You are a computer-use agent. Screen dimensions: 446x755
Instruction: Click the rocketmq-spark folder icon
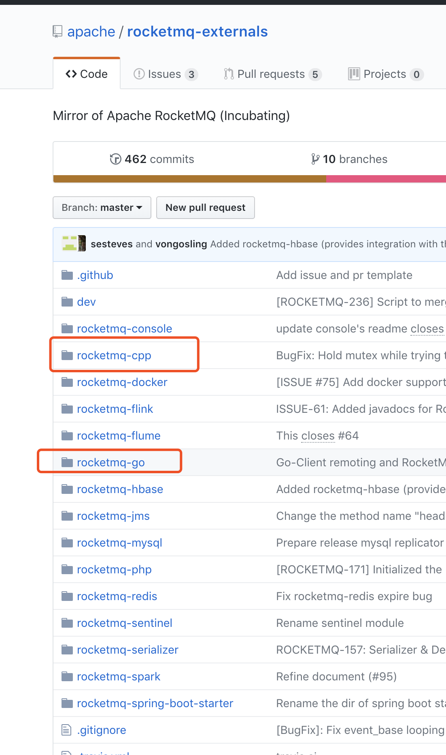tap(67, 677)
